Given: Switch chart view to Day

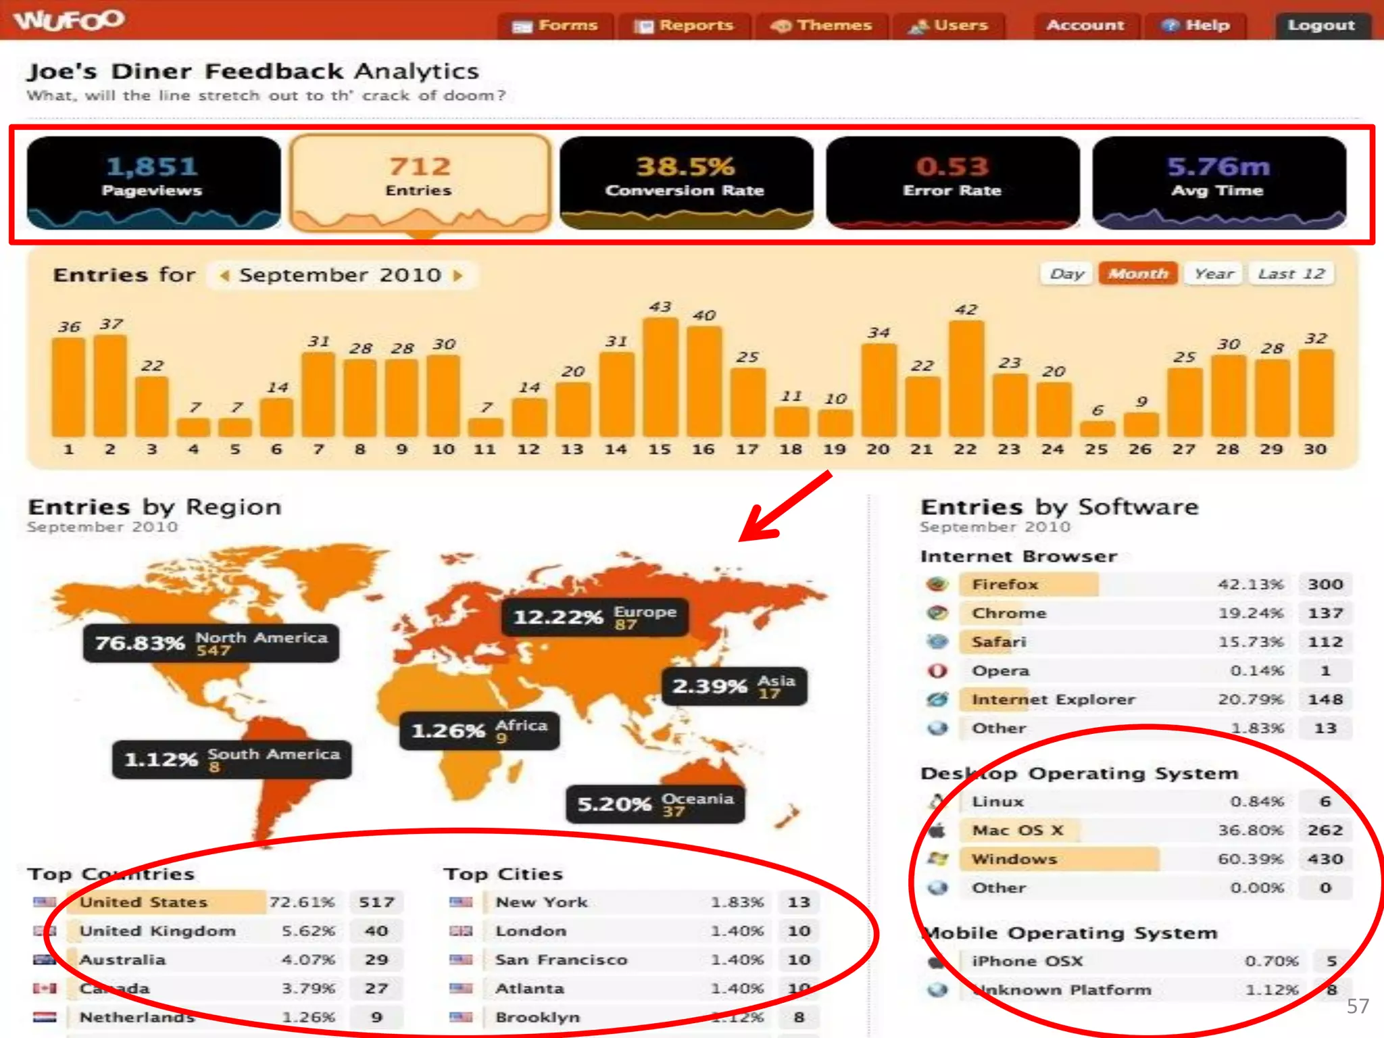Looking at the screenshot, I should (1066, 274).
